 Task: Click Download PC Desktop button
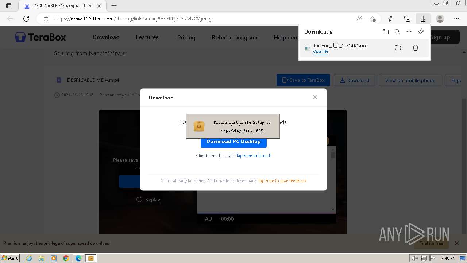point(233,141)
